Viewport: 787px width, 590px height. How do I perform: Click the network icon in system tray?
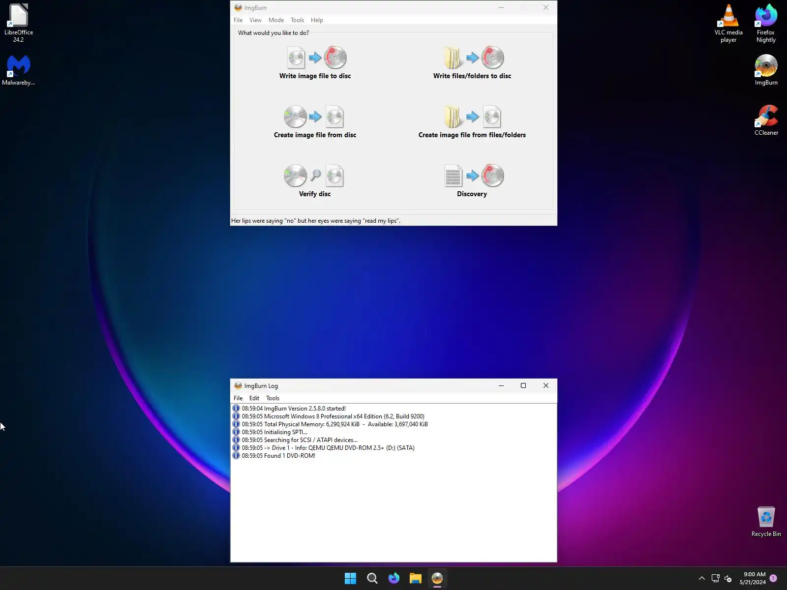pyautogui.click(x=716, y=579)
